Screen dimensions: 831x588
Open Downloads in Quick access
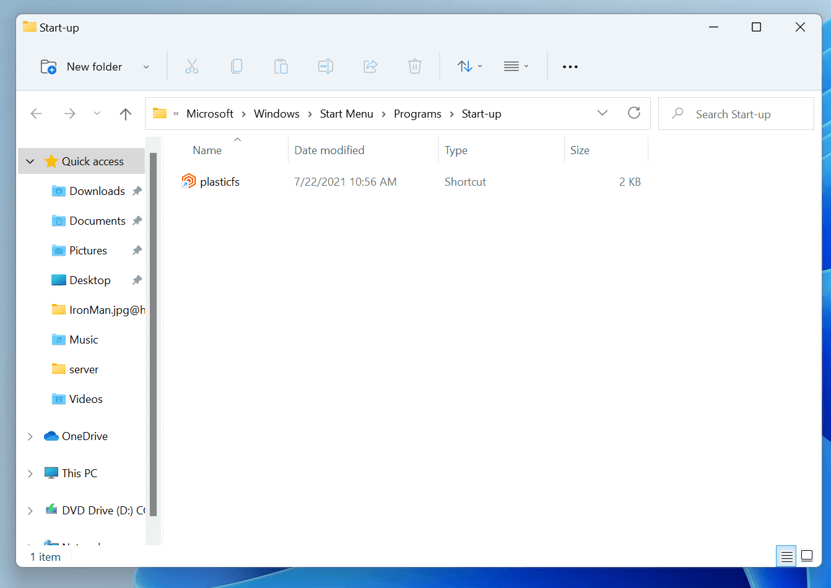click(97, 191)
